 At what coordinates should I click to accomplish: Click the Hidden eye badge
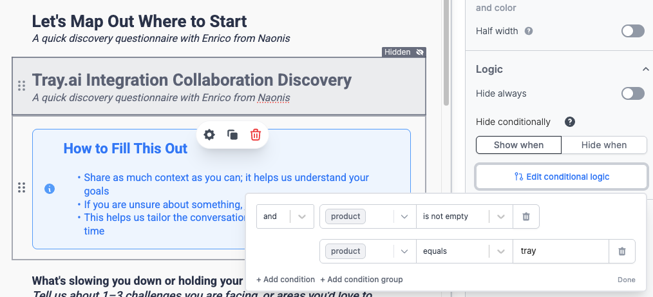tap(404, 52)
